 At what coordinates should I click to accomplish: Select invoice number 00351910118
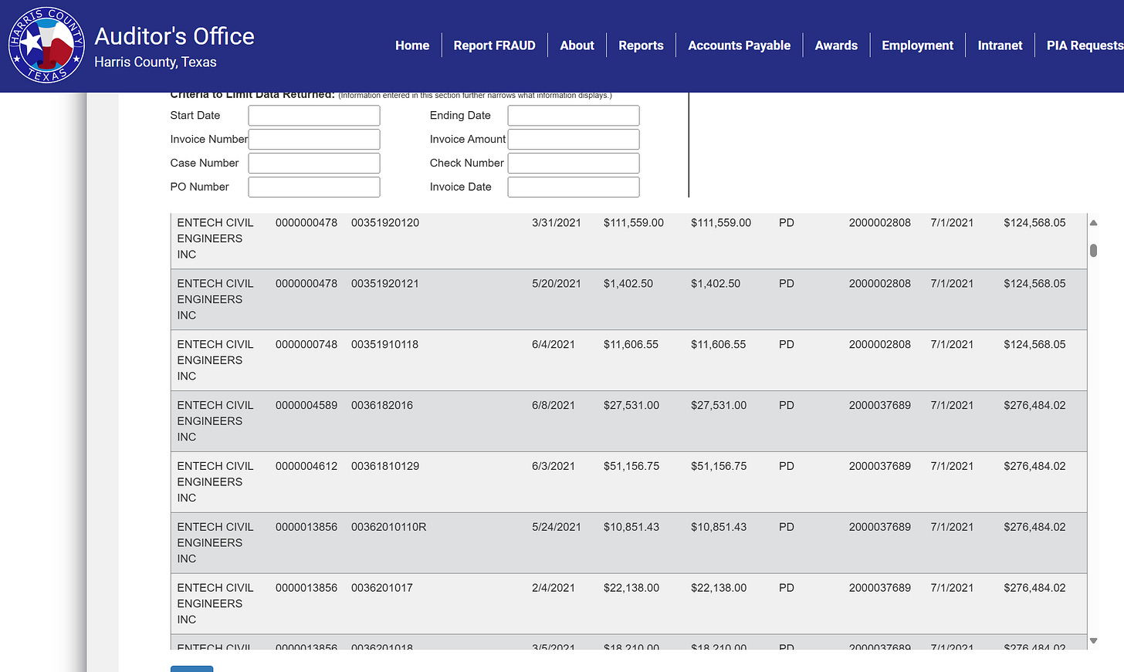(384, 345)
